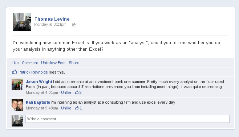The height and width of the screenshot is (137, 239).
Task: Like the post
Action: (x=15, y=63)
